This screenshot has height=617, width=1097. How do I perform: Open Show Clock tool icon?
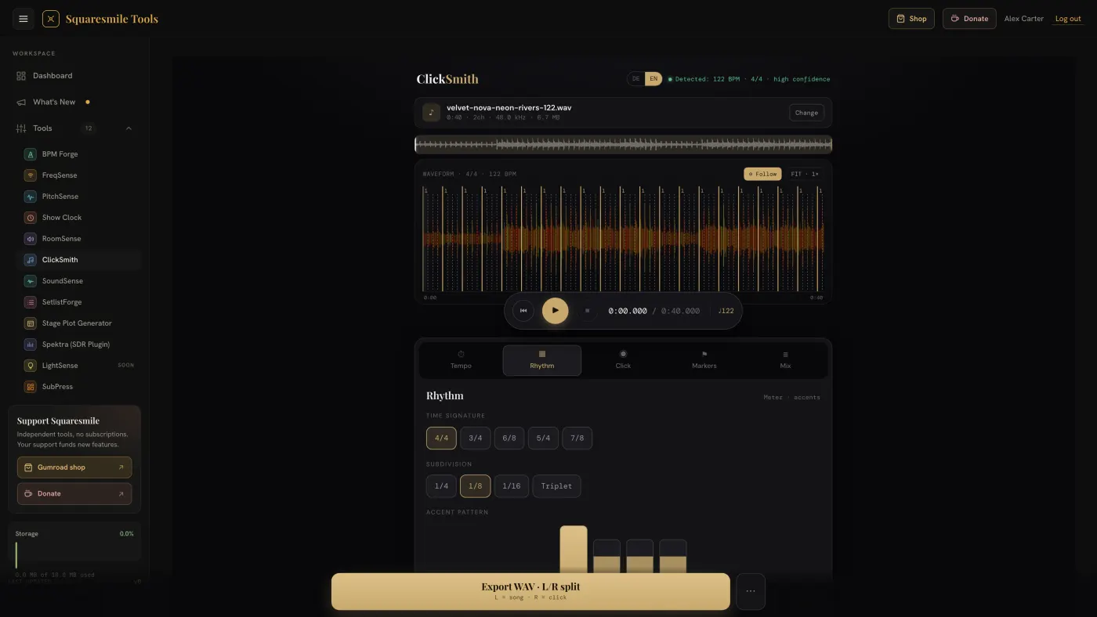pos(31,218)
